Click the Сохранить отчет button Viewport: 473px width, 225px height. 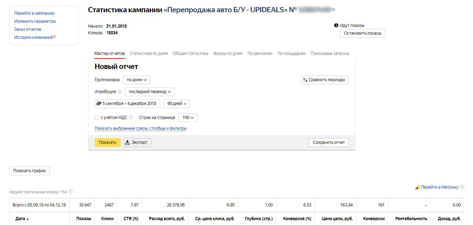point(329,142)
